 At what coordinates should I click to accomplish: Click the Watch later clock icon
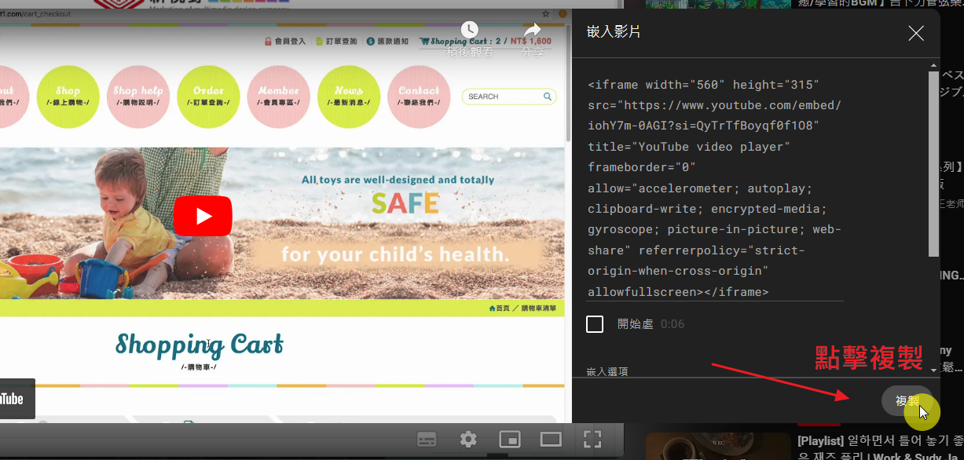469,31
